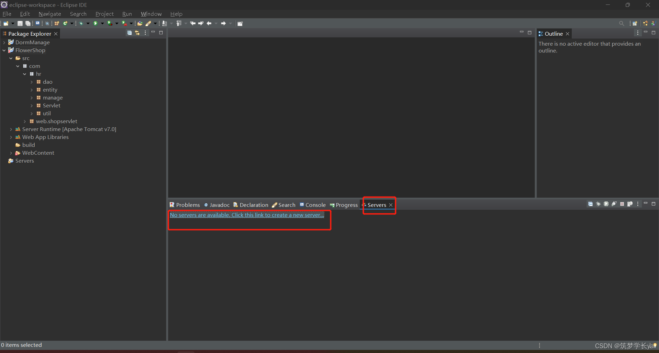Click the New Java Class icon
The image size is (659, 353).
(65, 23)
